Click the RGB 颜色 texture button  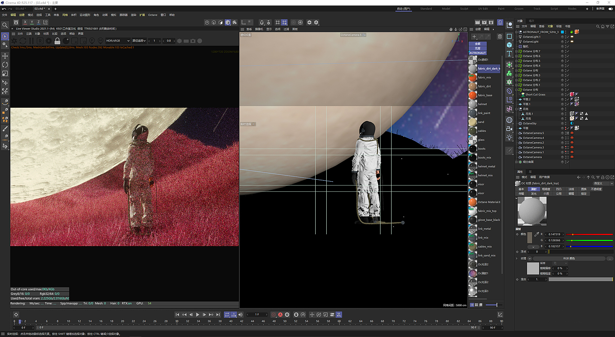[569, 259]
